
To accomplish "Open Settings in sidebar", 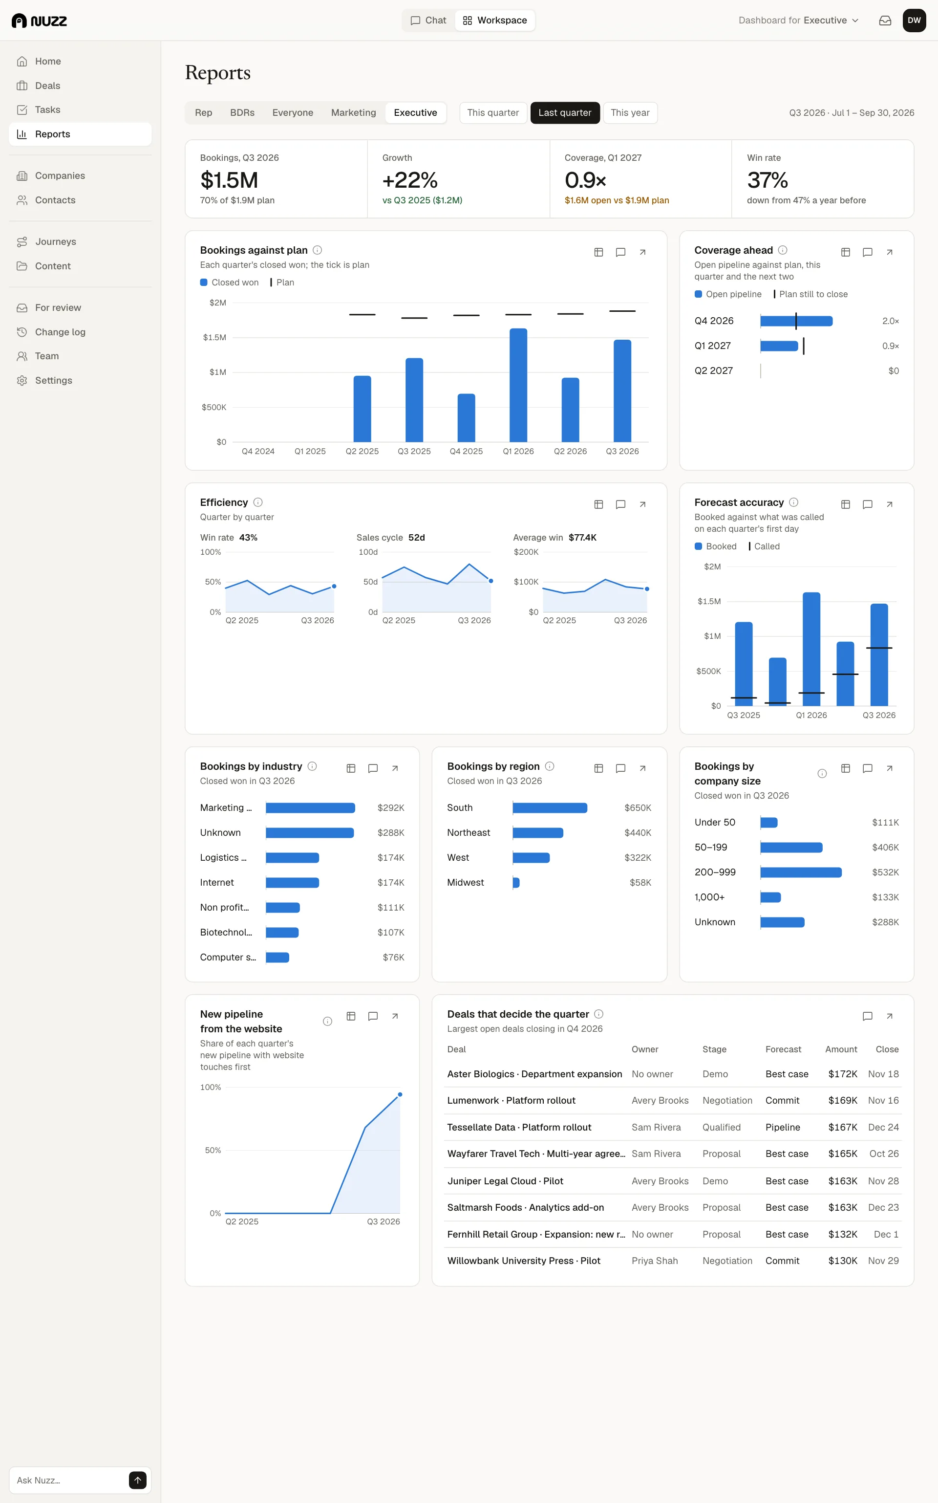I will point(80,380).
